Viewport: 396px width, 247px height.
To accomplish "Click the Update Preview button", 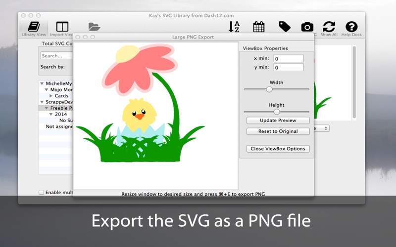I will click(x=278, y=121).
